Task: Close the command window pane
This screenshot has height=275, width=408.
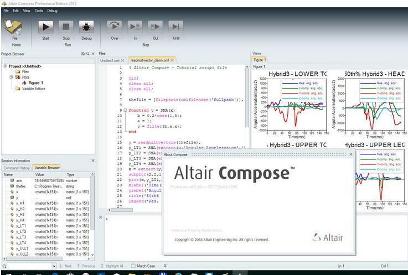Action: pos(101,217)
